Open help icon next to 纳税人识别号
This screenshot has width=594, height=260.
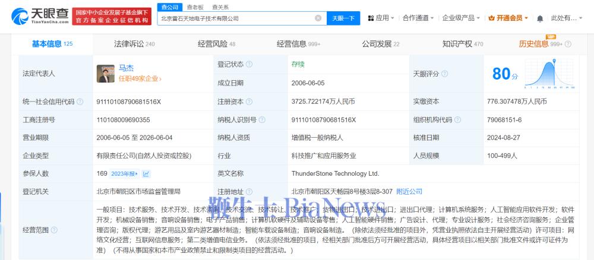pyautogui.click(x=262, y=120)
